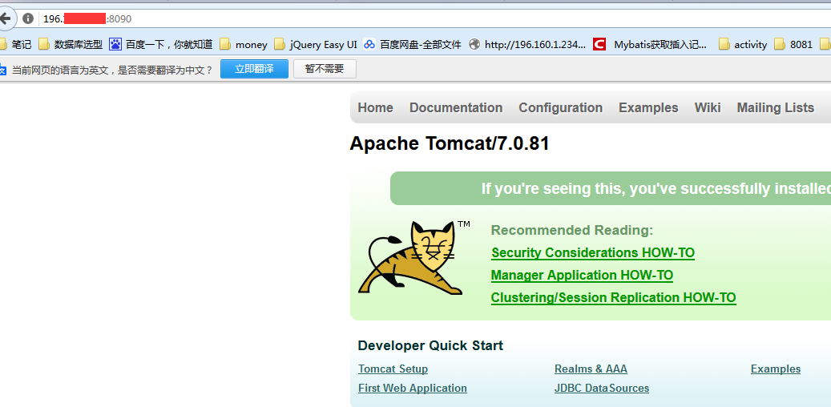Open the Mailing Lists nav item
831x407 pixels.
[x=775, y=107]
